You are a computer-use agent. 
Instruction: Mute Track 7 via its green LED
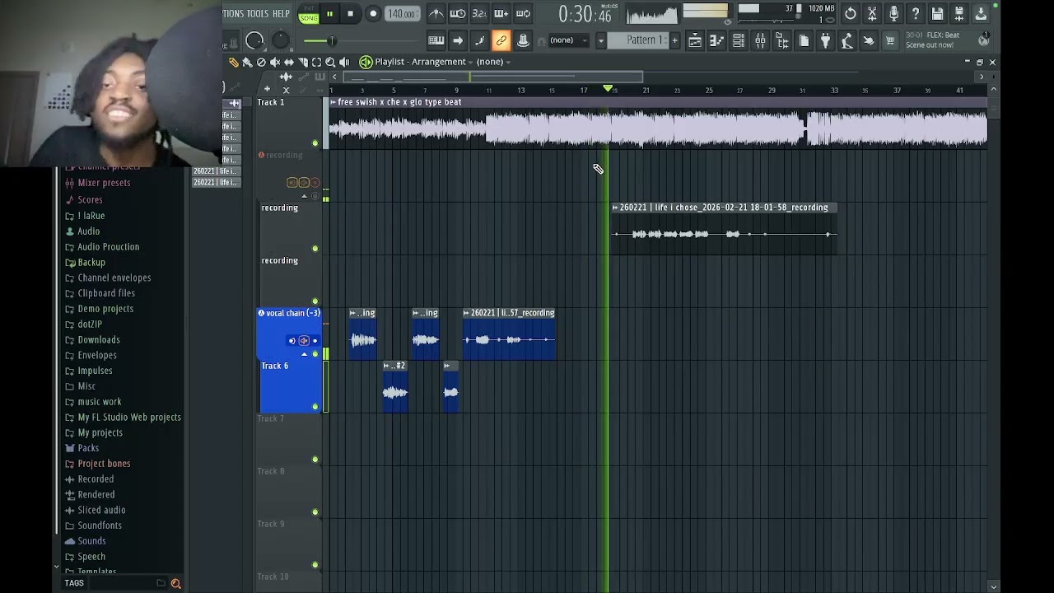(x=315, y=460)
